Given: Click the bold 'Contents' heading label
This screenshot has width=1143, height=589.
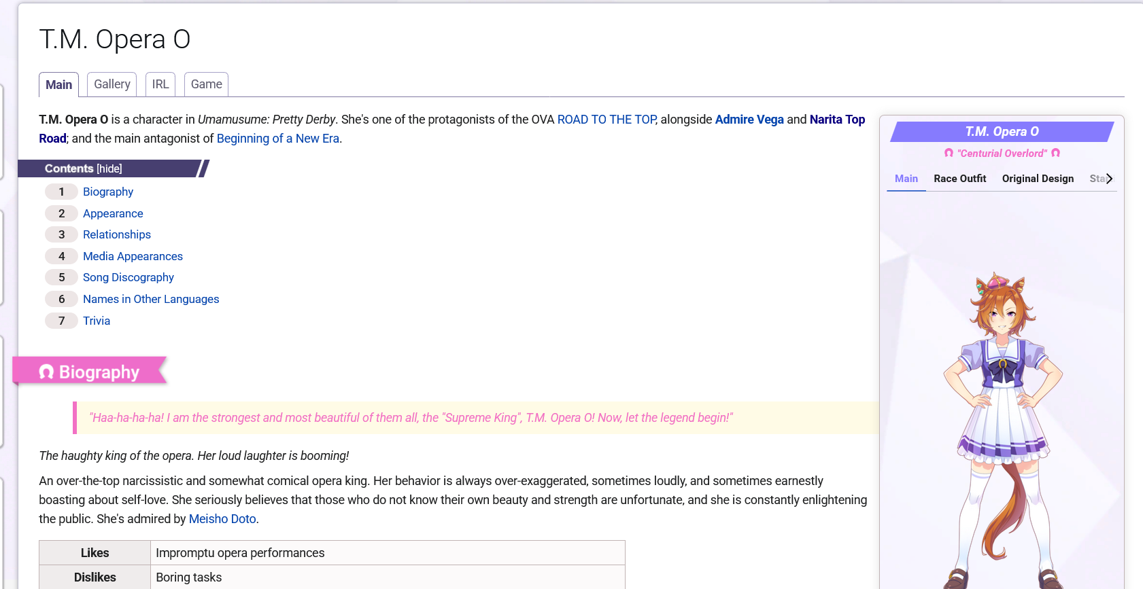Looking at the screenshot, I should 69,168.
